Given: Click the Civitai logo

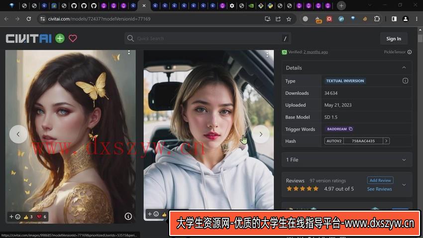Looking at the screenshot, I should [x=28, y=38].
